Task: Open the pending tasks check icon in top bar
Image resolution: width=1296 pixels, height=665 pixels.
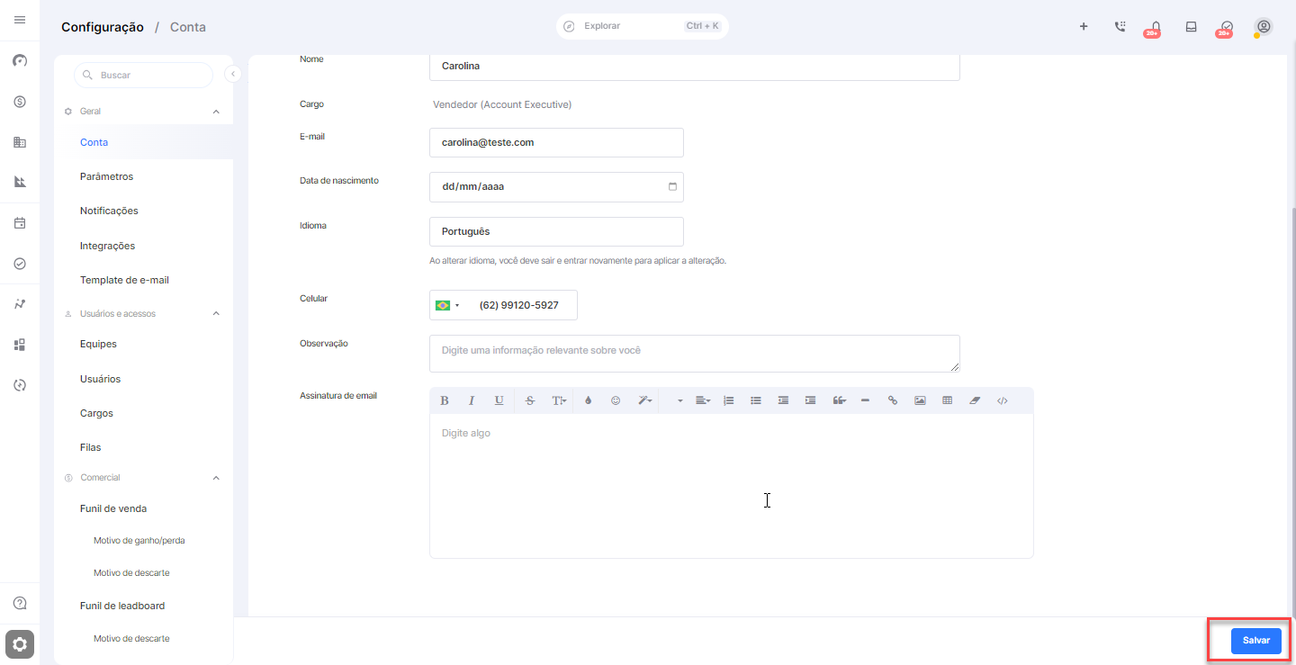Action: coord(1227,26)
